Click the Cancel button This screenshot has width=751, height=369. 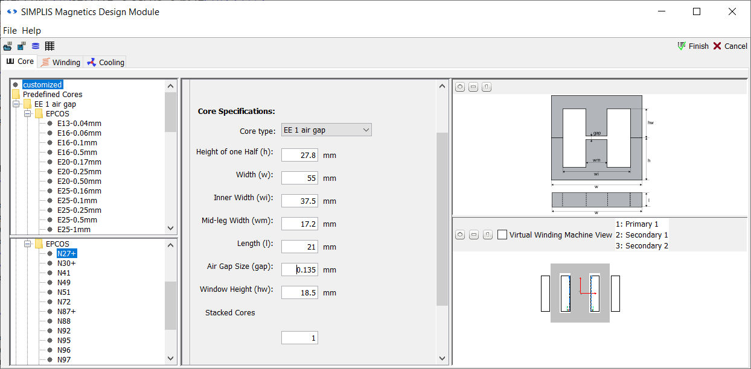[x=730, y=46]
